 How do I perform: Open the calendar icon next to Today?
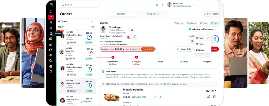coord(93,27)
